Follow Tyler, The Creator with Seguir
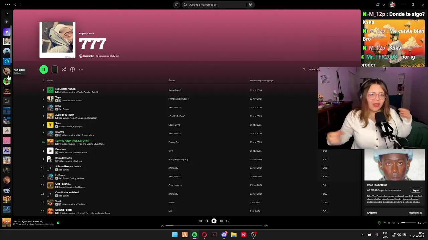 tap(416, 190)
